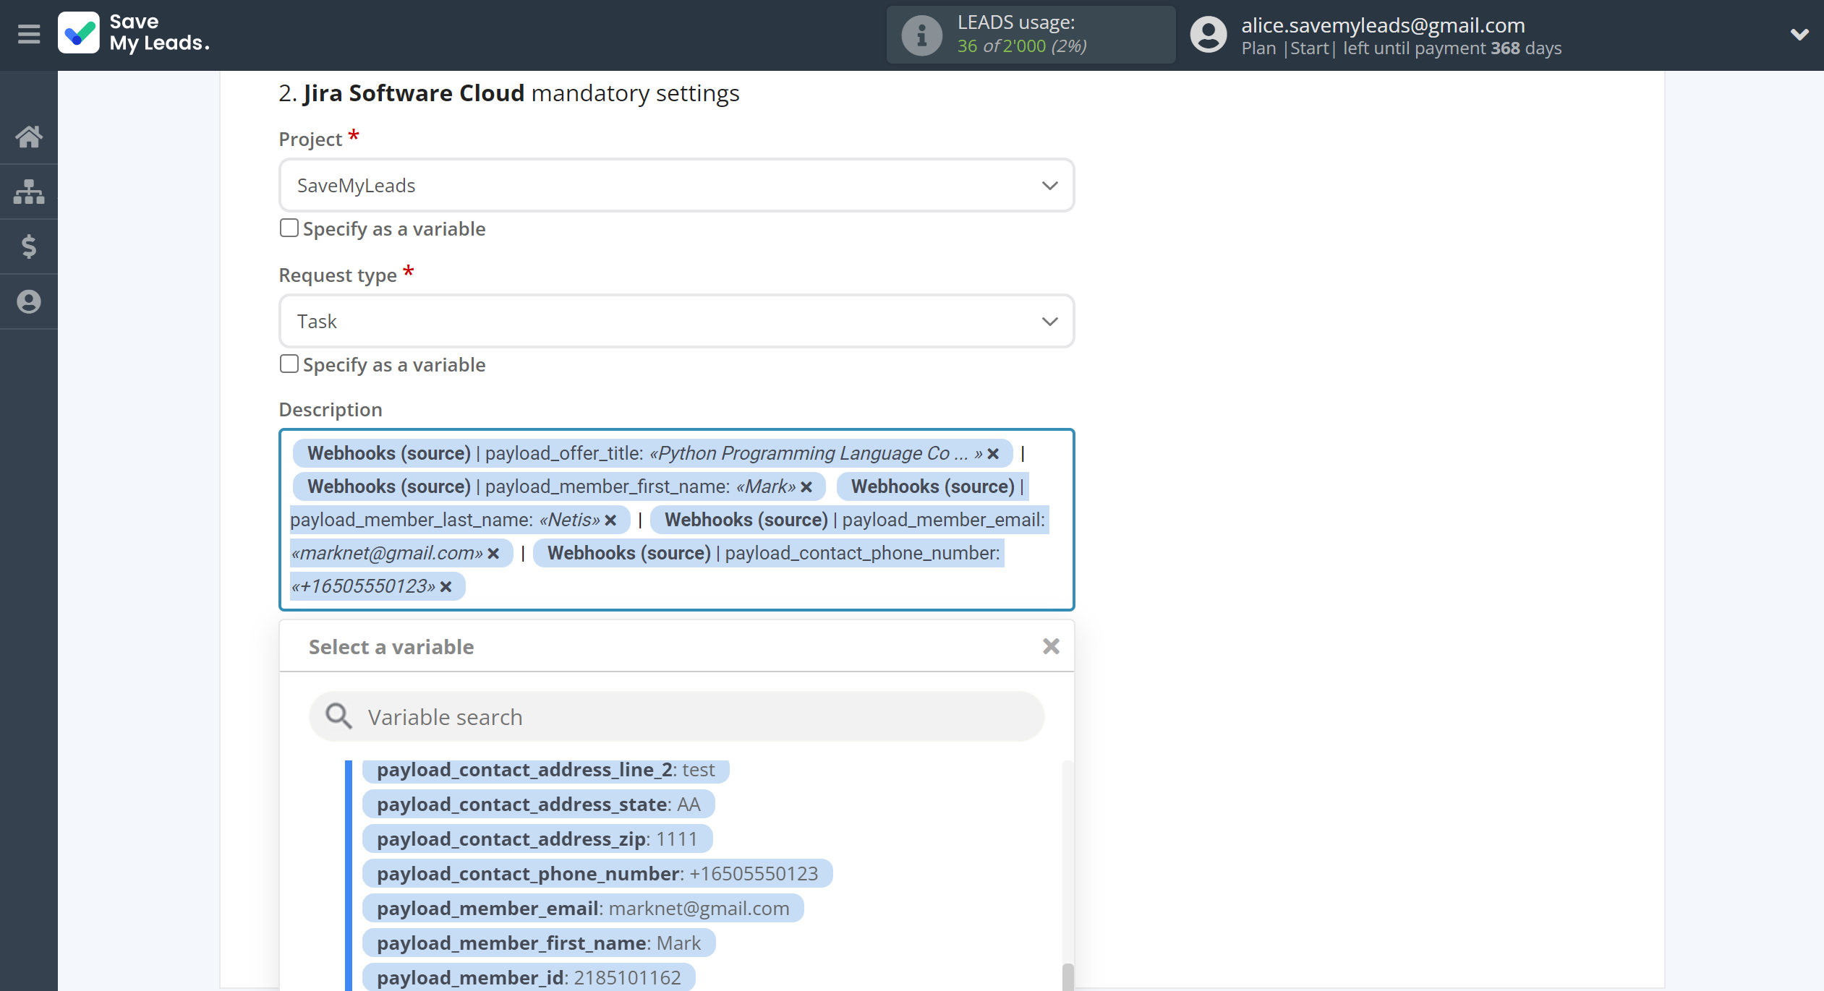This screenshot has height=991, width=1824.
Task: Open the Request type dropdown Task
Action: 676,322
